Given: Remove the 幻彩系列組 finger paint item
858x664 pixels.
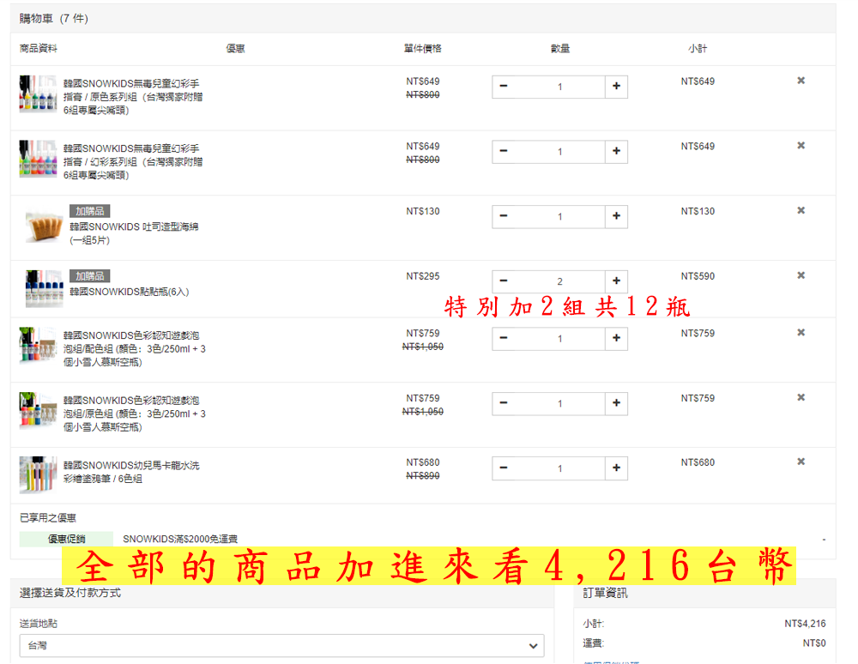Looking at the screenshot, I should 801,146.
